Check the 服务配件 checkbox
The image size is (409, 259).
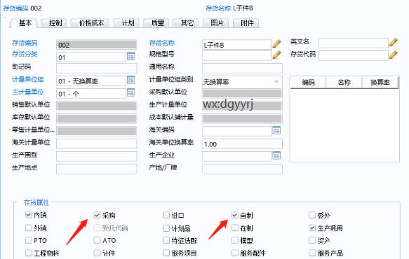pyautogui.click(x=235, y=253)
